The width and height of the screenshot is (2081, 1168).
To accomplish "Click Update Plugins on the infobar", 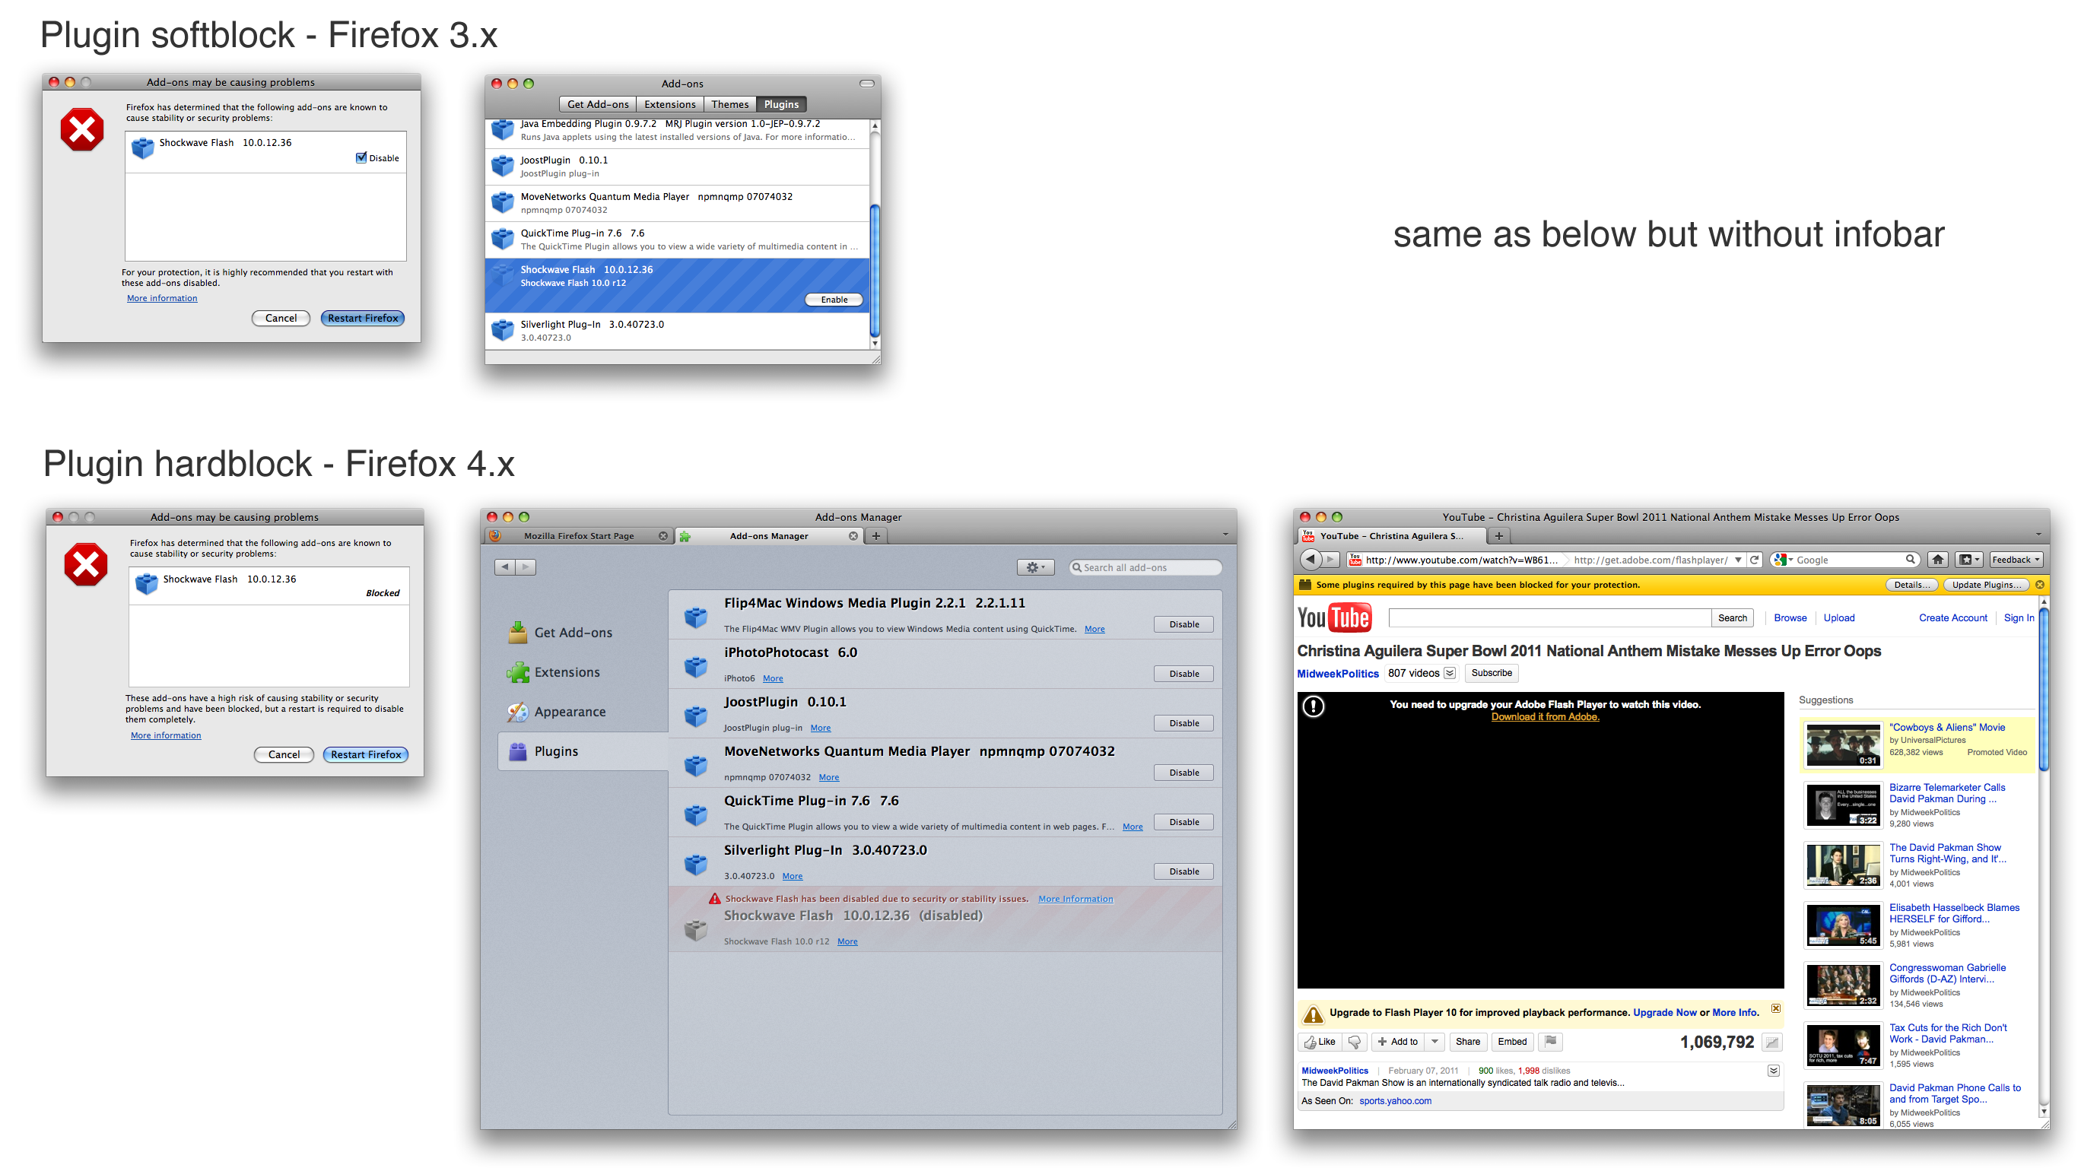I will [1986, 584].
